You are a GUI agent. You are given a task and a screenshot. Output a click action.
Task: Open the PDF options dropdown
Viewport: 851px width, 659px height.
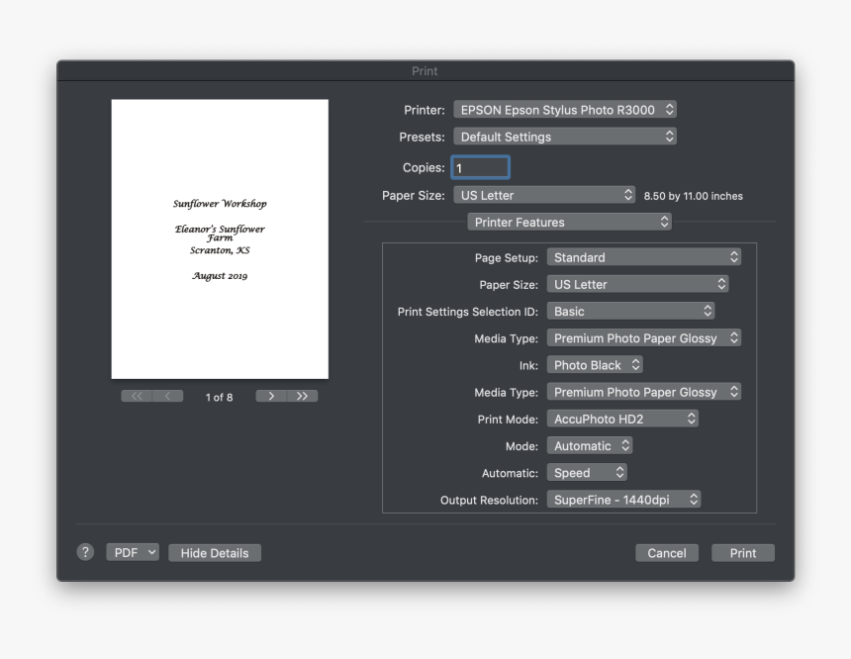point(133,553)
